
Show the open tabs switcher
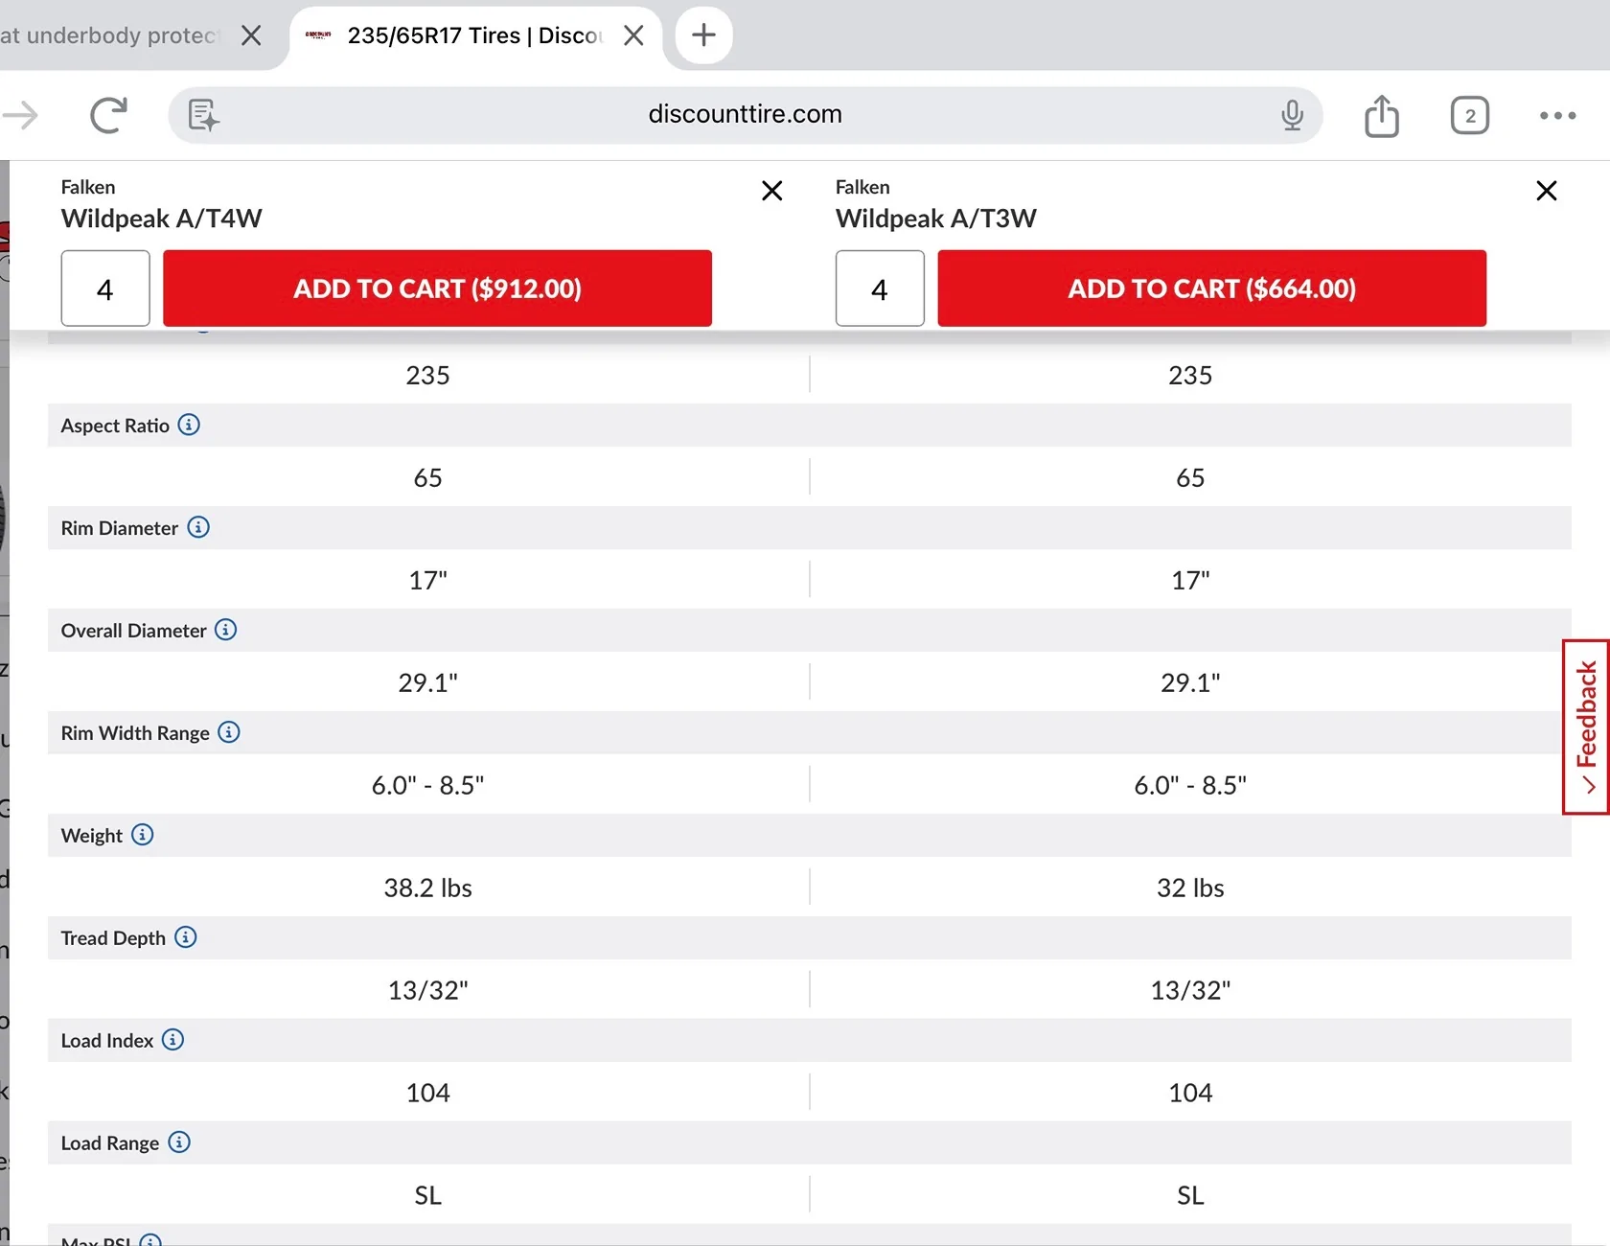pyautogui.click(x=1469, y=116)
